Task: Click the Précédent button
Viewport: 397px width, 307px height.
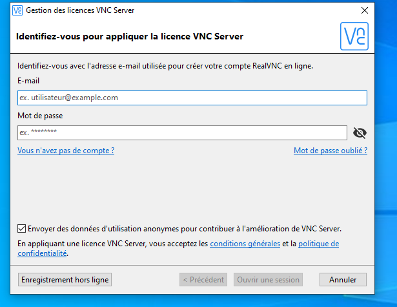Action: (203, 280)
